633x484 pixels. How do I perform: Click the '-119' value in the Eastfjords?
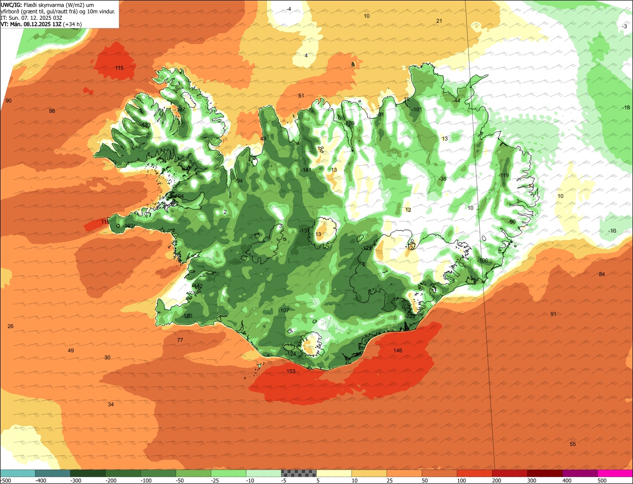coord(503,175)
